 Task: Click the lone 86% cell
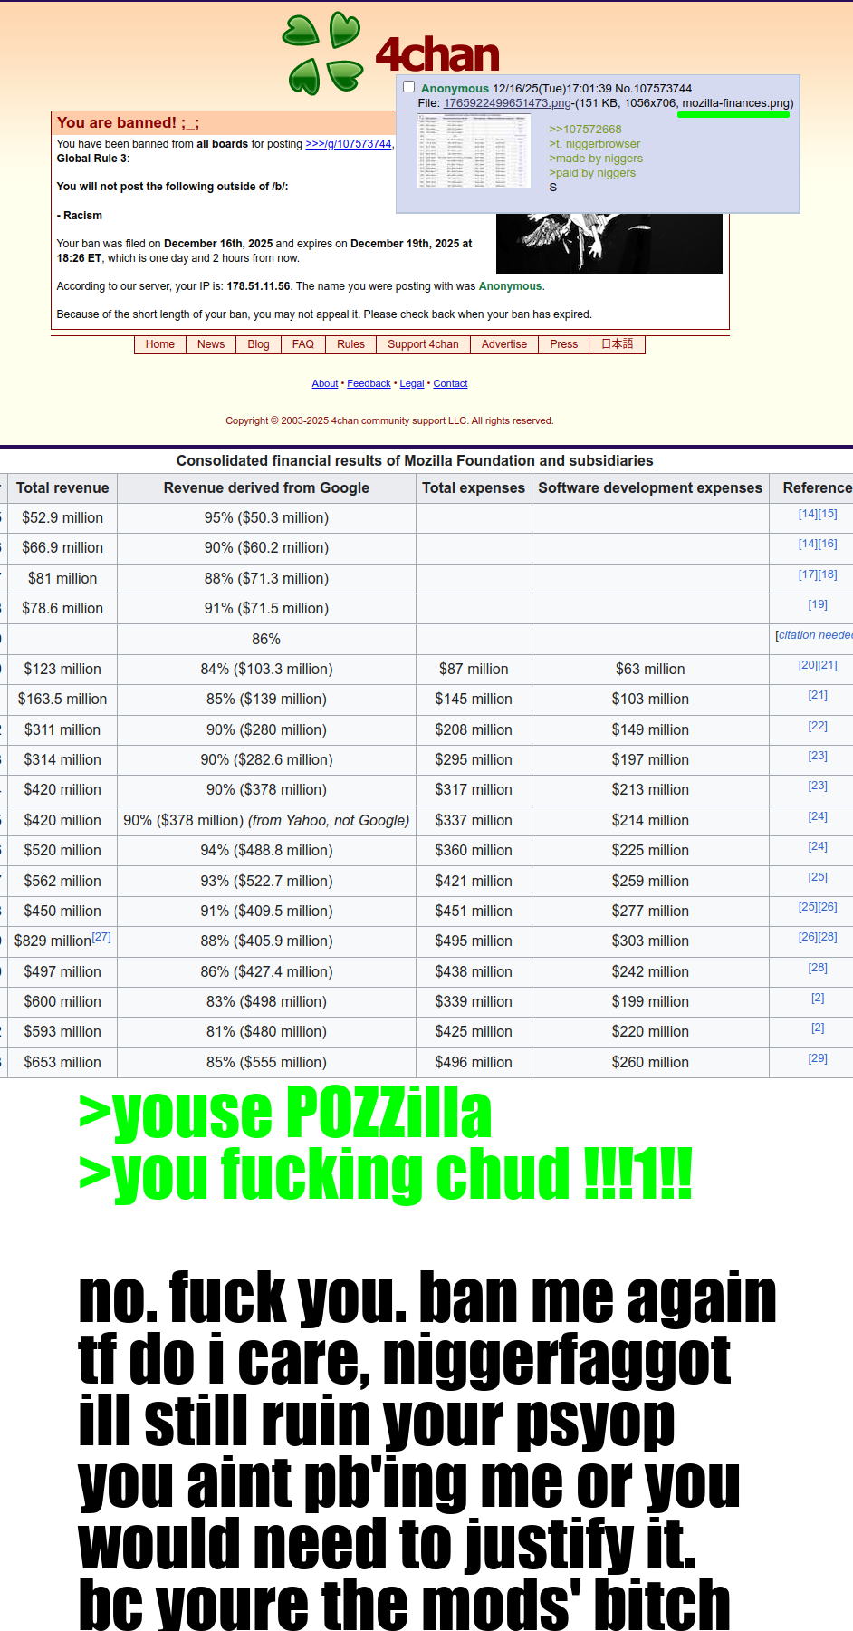tap(266, 640)
